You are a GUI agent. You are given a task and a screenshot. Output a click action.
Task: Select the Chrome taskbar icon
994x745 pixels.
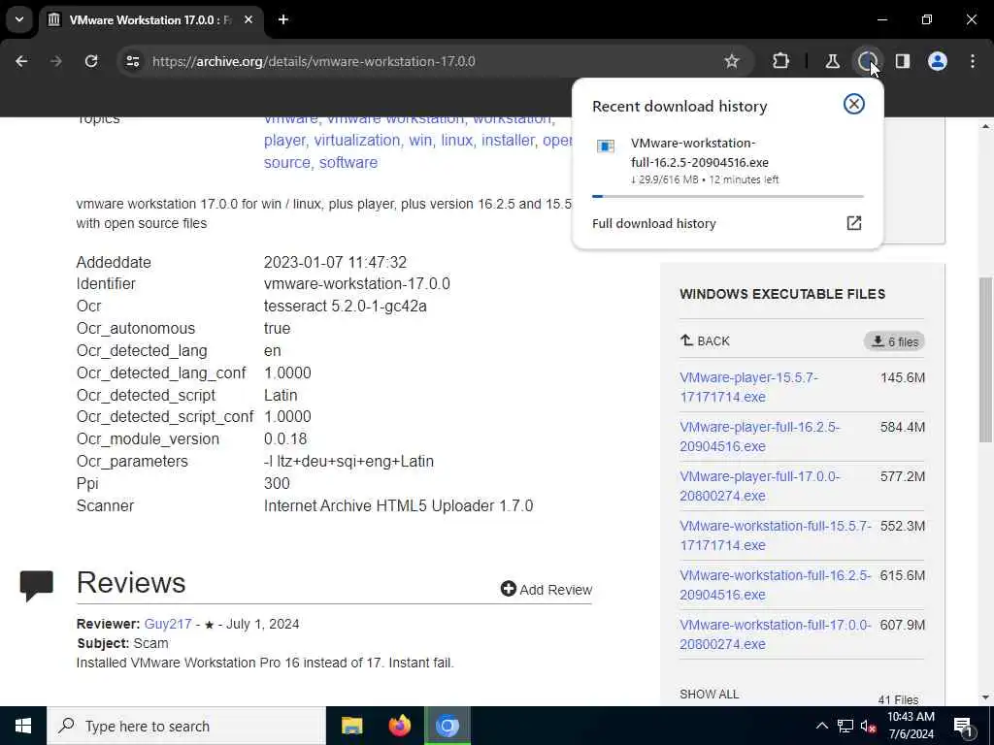pos(447,726)
